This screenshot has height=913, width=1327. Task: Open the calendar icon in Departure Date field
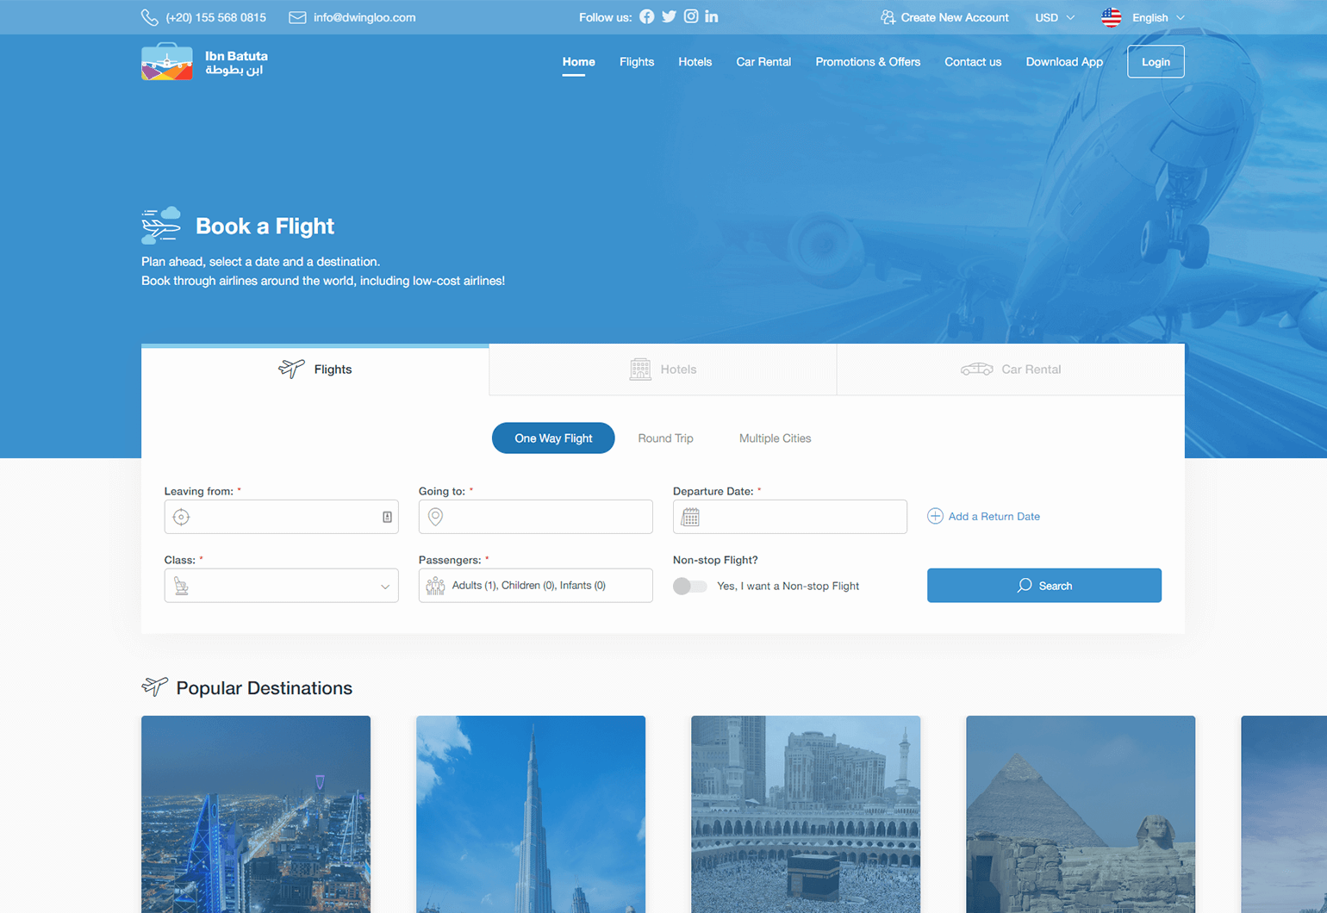pyautogui.click(x=689, y=516)
